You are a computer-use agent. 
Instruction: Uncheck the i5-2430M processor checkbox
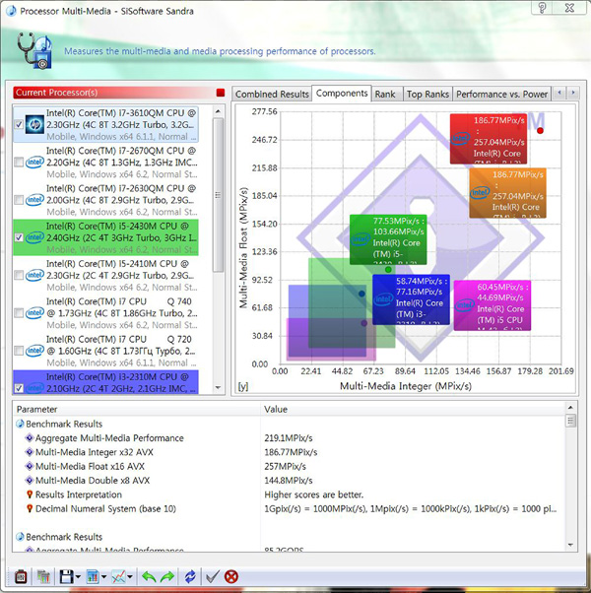click(x=19, y=237)
